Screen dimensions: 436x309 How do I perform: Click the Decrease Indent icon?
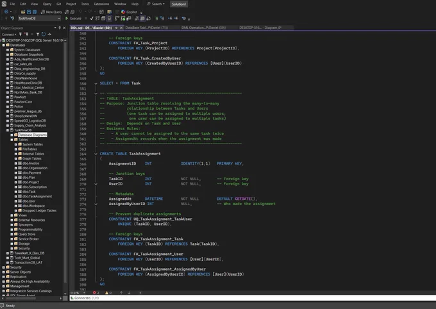click(170, 19)
